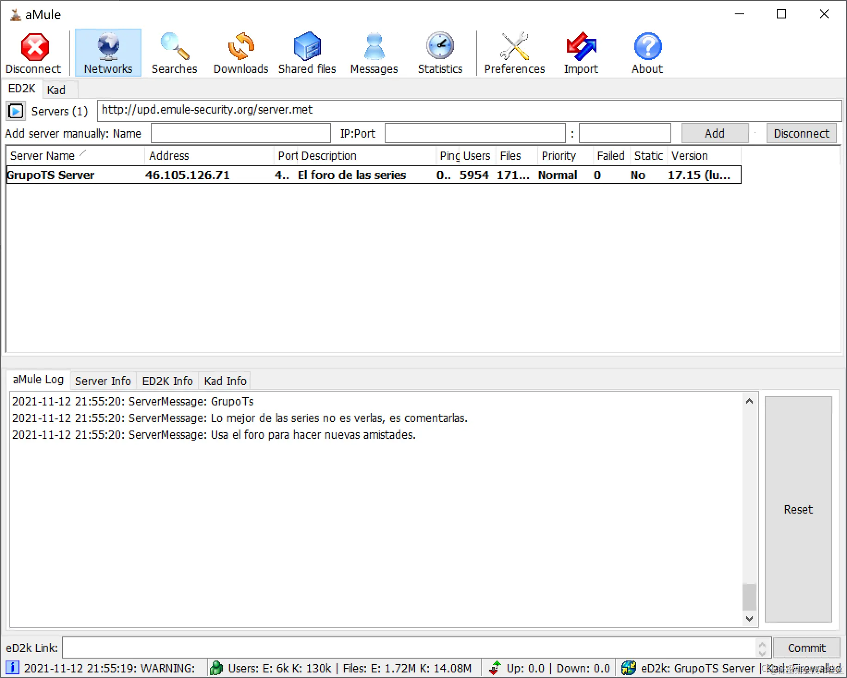
Task: Click the Reset log button
Action: [x=798, y=509]
